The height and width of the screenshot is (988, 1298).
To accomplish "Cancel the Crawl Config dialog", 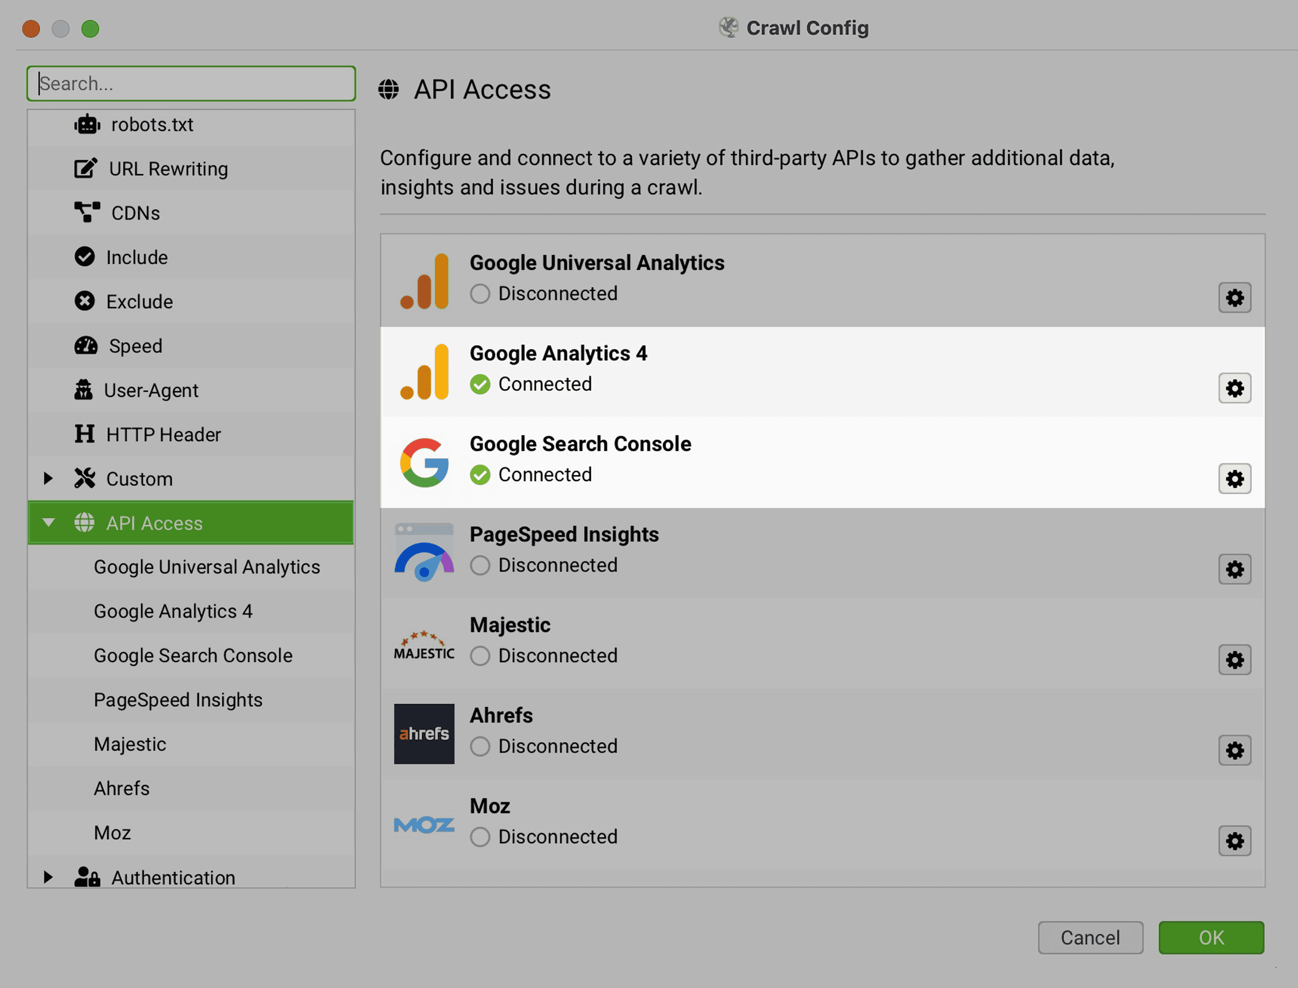I will click(x=1090, y=938).
